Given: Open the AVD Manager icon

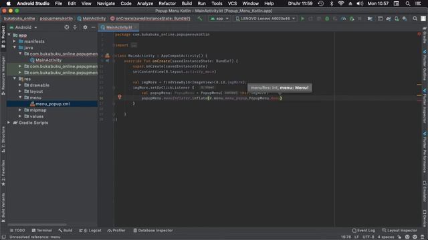Looking at the screenshot, I should (397, 19).
